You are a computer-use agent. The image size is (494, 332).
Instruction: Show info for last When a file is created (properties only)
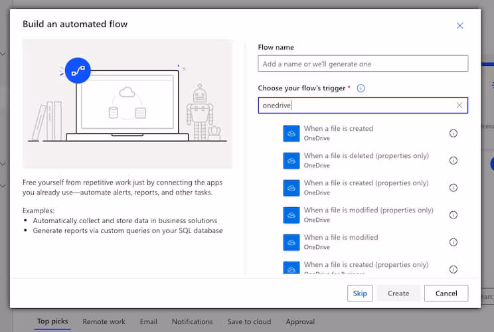(453, 270)
